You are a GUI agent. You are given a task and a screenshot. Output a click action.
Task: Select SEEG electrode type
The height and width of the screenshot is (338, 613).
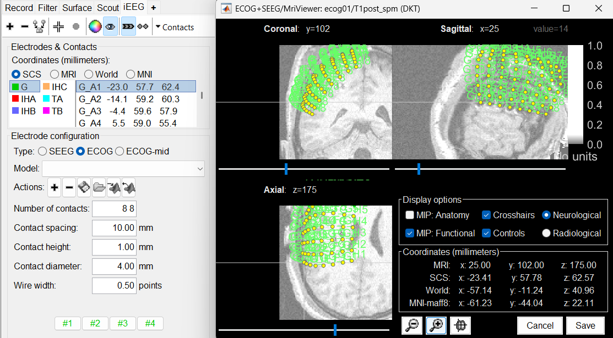pyautogui.click(x=44, y=151)
